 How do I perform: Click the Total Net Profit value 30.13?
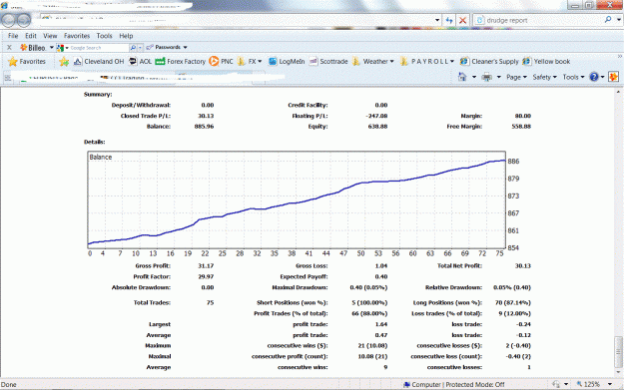[x=523, y=266]
